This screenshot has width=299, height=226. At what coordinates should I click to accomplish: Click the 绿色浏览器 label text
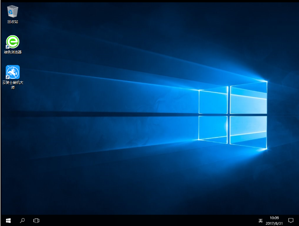click(13, 52)
